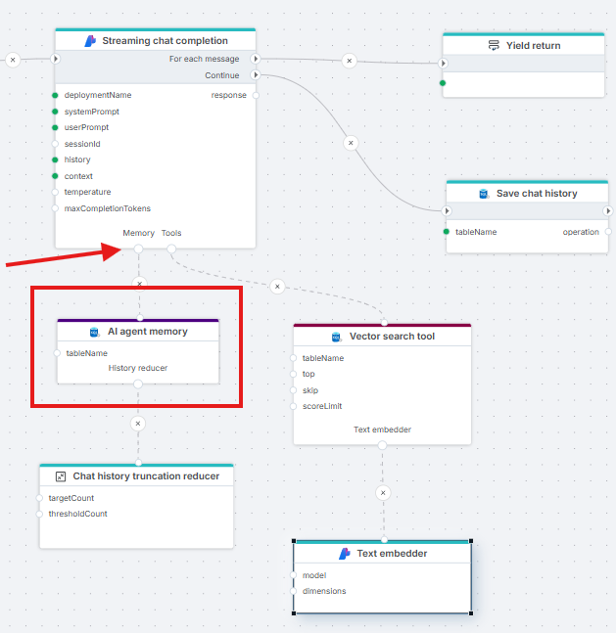Image resolution: width=616 pixels, height=633 pixels.
Task: Click the Streaming chat completion node icon
Action: coord(90,41)
